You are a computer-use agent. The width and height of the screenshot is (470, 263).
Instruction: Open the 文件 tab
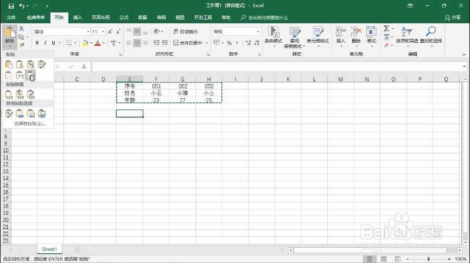pos(11,17)
